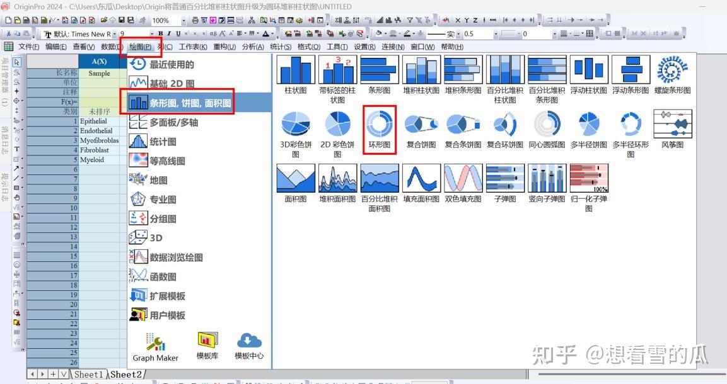Select the A(X) column header

99,61
